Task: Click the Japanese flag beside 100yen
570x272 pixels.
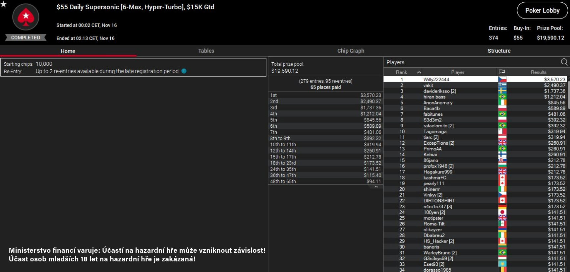Action: (x=502, y=212)
